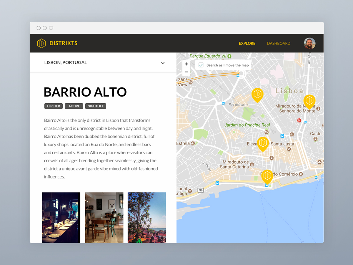Zoom in on the map

click(x=186, y=64)
